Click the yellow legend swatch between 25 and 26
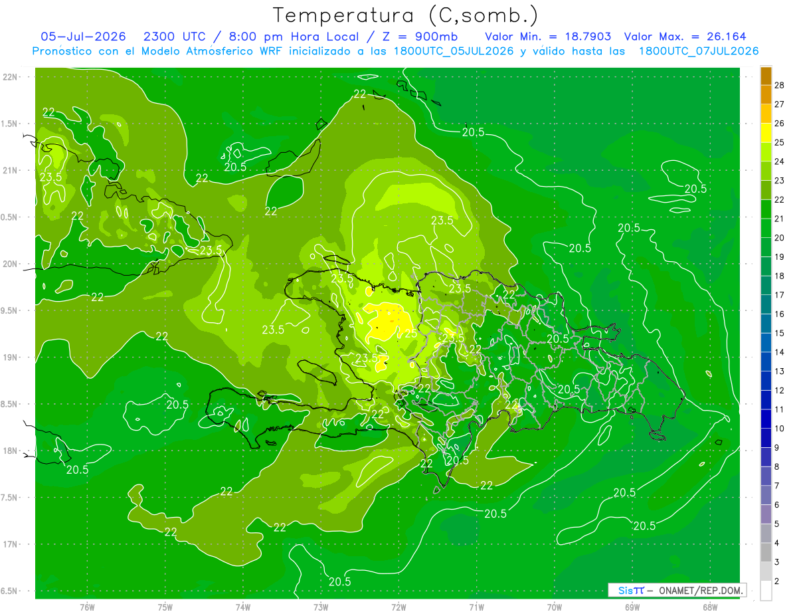 [x=766, y=133]
